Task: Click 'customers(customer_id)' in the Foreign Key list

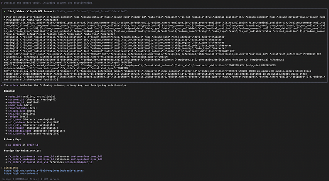Action: click(86, 157)
